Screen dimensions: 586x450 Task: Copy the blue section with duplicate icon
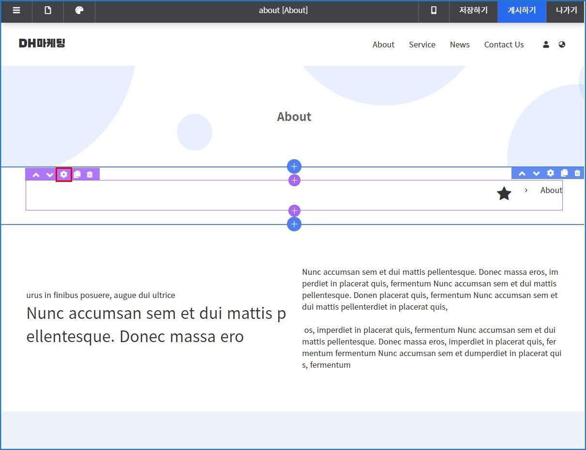(564, 173)
